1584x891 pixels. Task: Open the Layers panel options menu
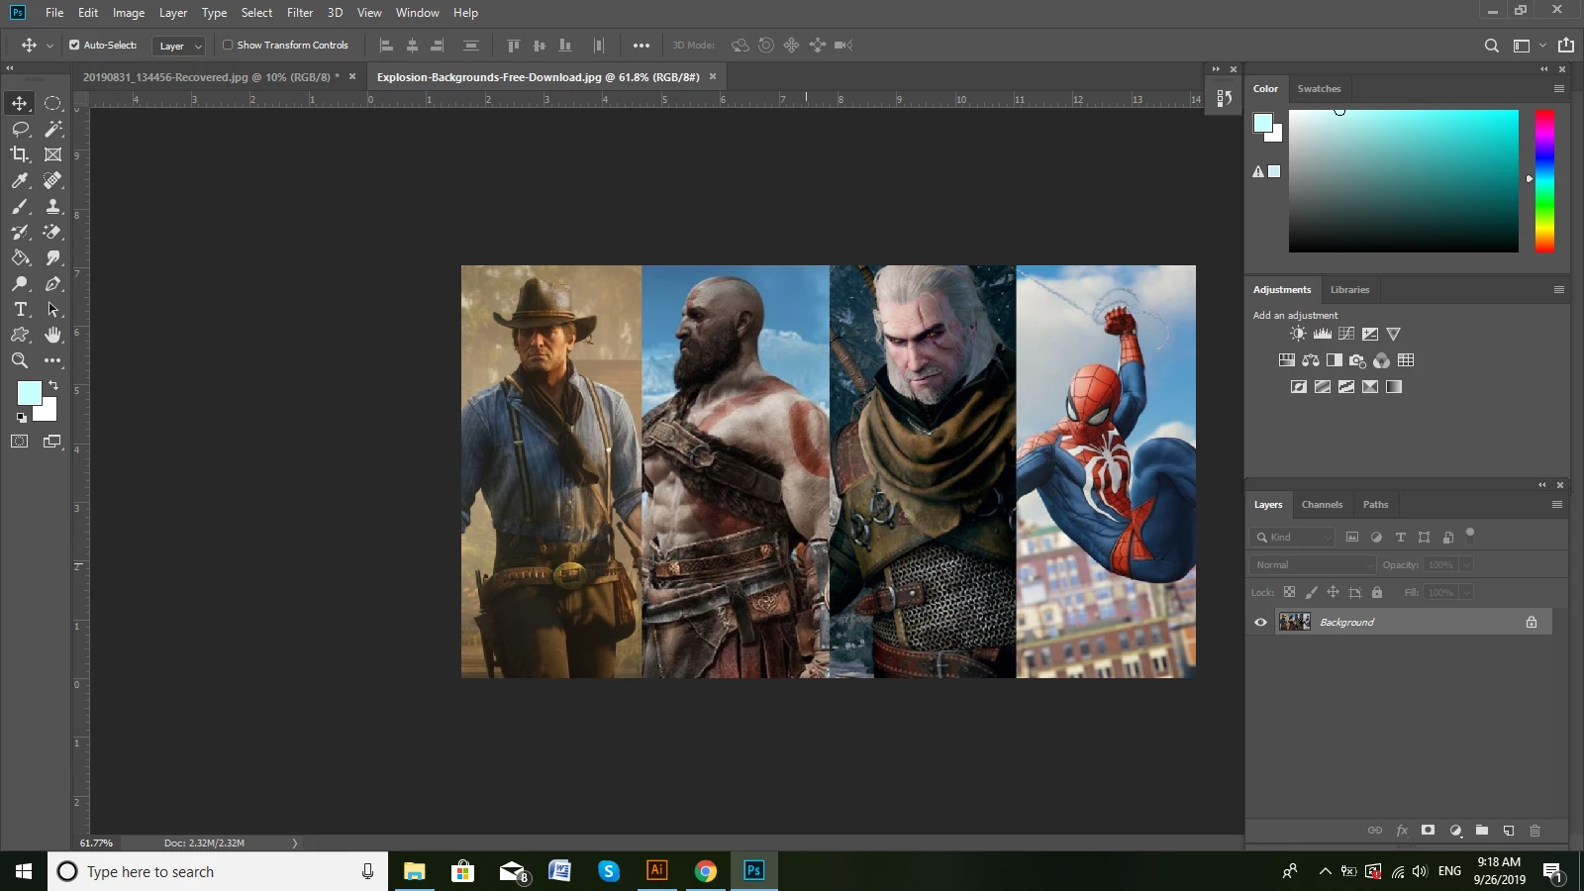coord(1557,504)
